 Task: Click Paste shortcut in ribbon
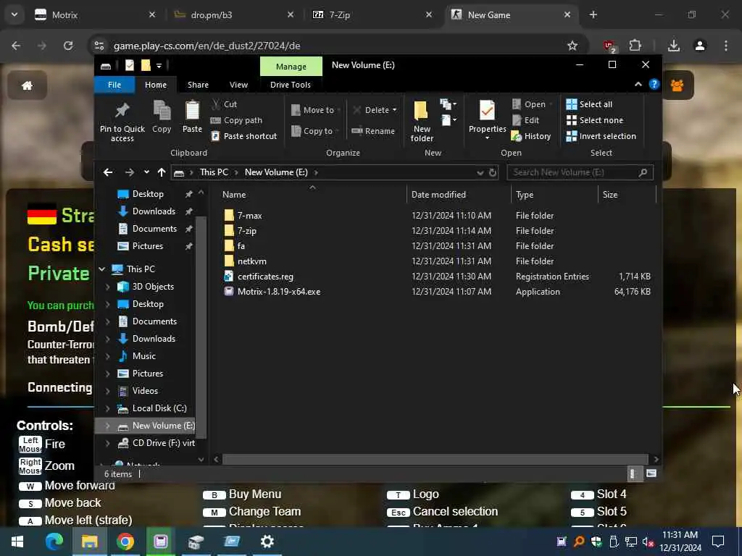pos(243,136)
